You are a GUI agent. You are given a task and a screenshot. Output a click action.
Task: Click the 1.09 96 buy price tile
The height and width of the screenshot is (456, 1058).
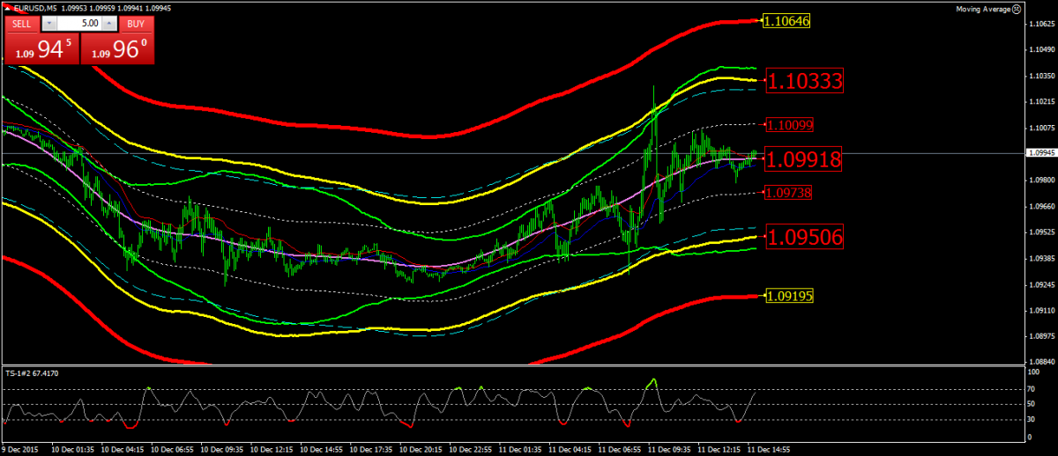coord(118,50)
